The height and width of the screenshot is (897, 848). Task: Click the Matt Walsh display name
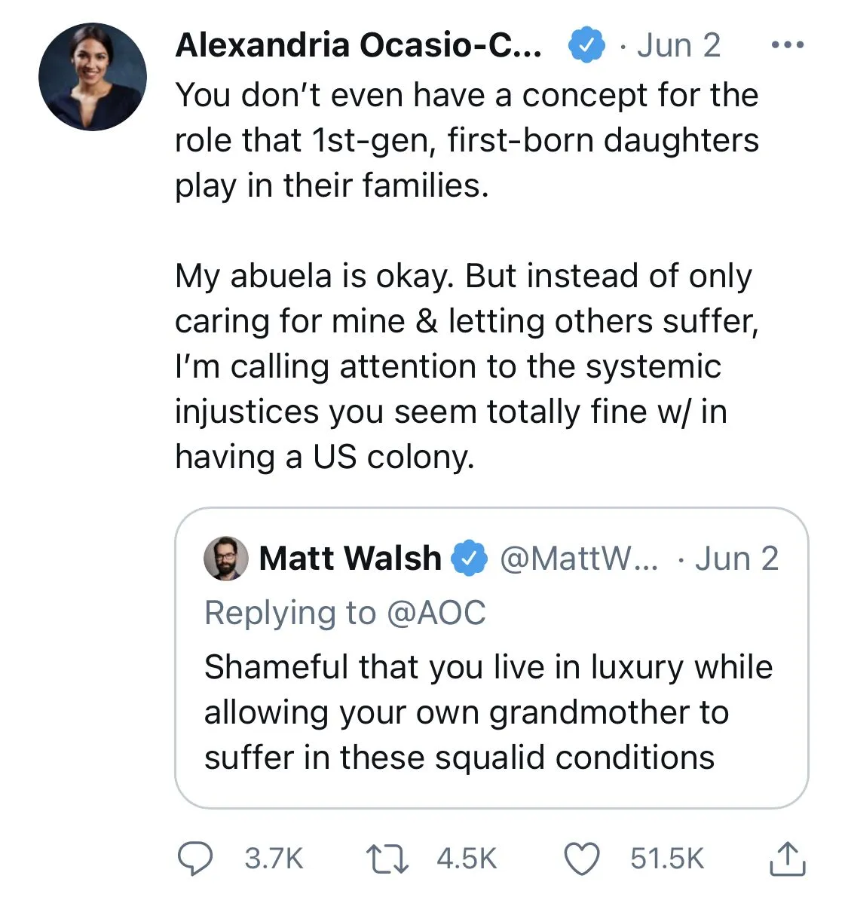350,559
